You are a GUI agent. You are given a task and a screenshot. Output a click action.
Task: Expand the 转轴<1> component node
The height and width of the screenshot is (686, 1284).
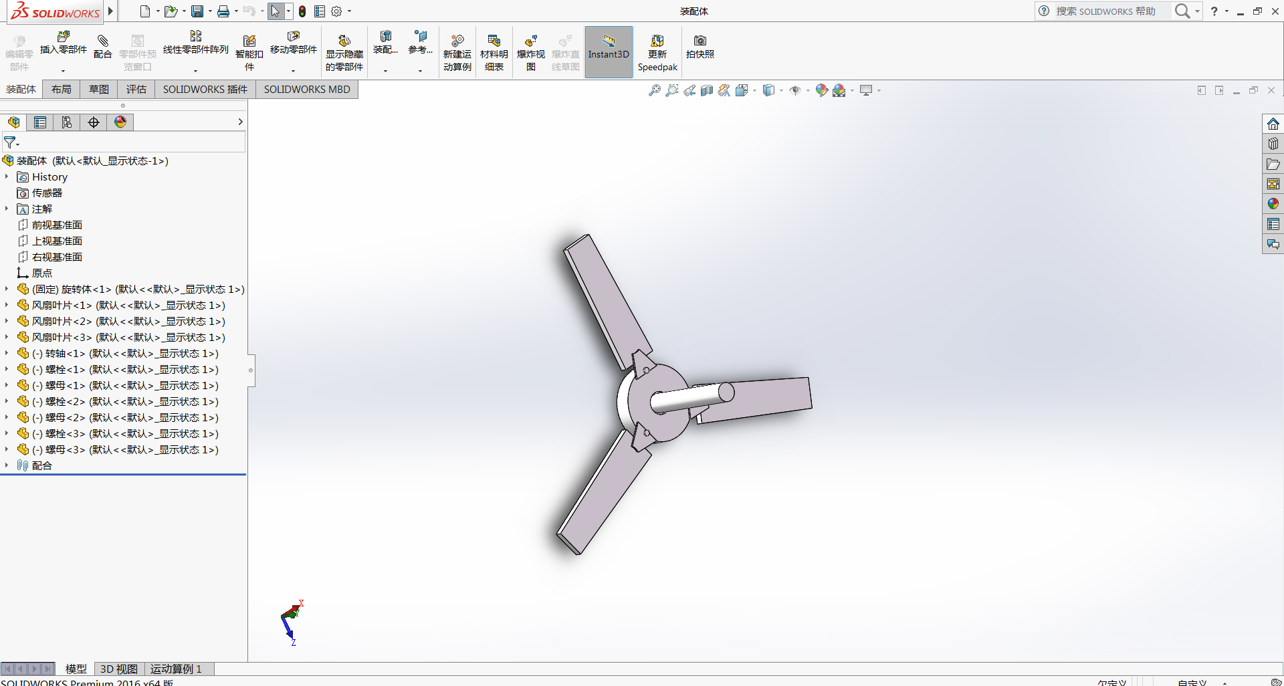(7, 353)
